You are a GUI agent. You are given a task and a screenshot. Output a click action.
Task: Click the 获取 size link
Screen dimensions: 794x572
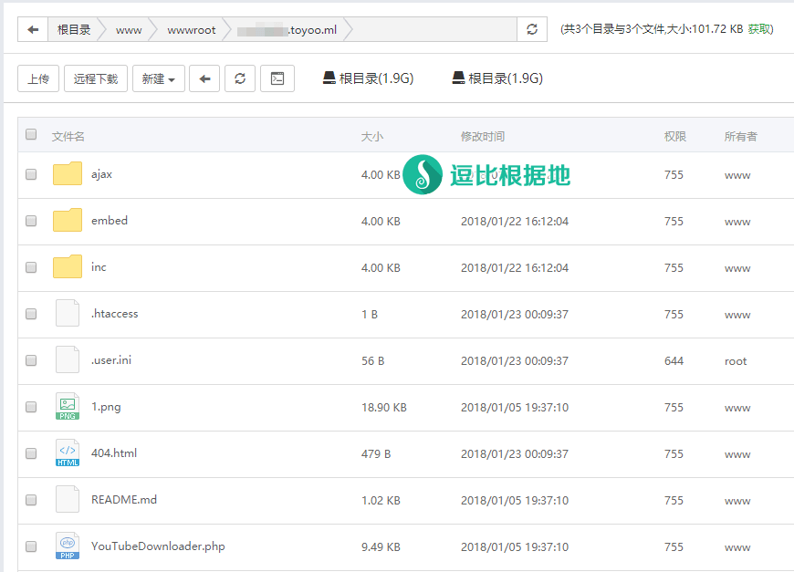click(758, 29)
